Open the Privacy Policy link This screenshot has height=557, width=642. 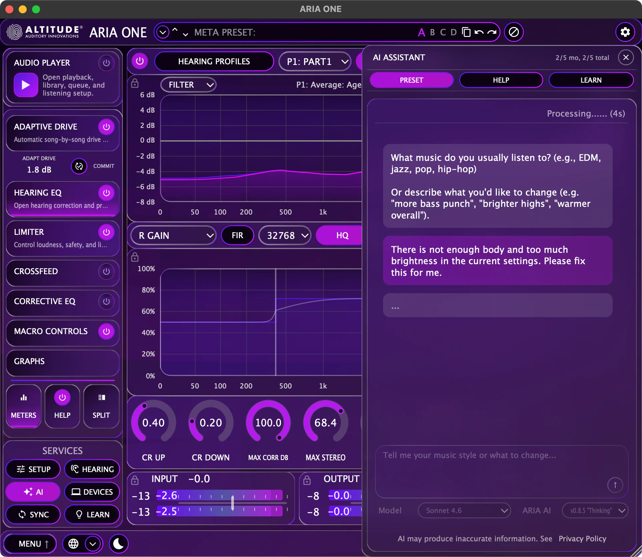582,539
